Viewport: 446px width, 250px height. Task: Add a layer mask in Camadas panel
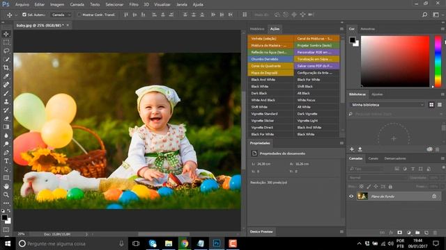(x=399, y=233)
